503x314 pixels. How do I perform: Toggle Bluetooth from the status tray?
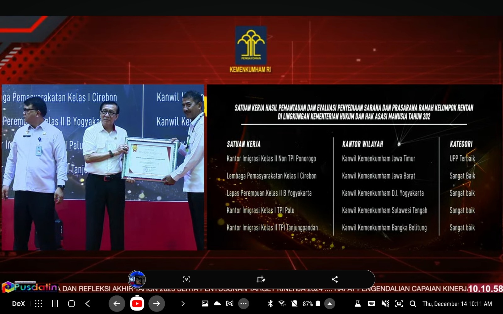(270, 304)
